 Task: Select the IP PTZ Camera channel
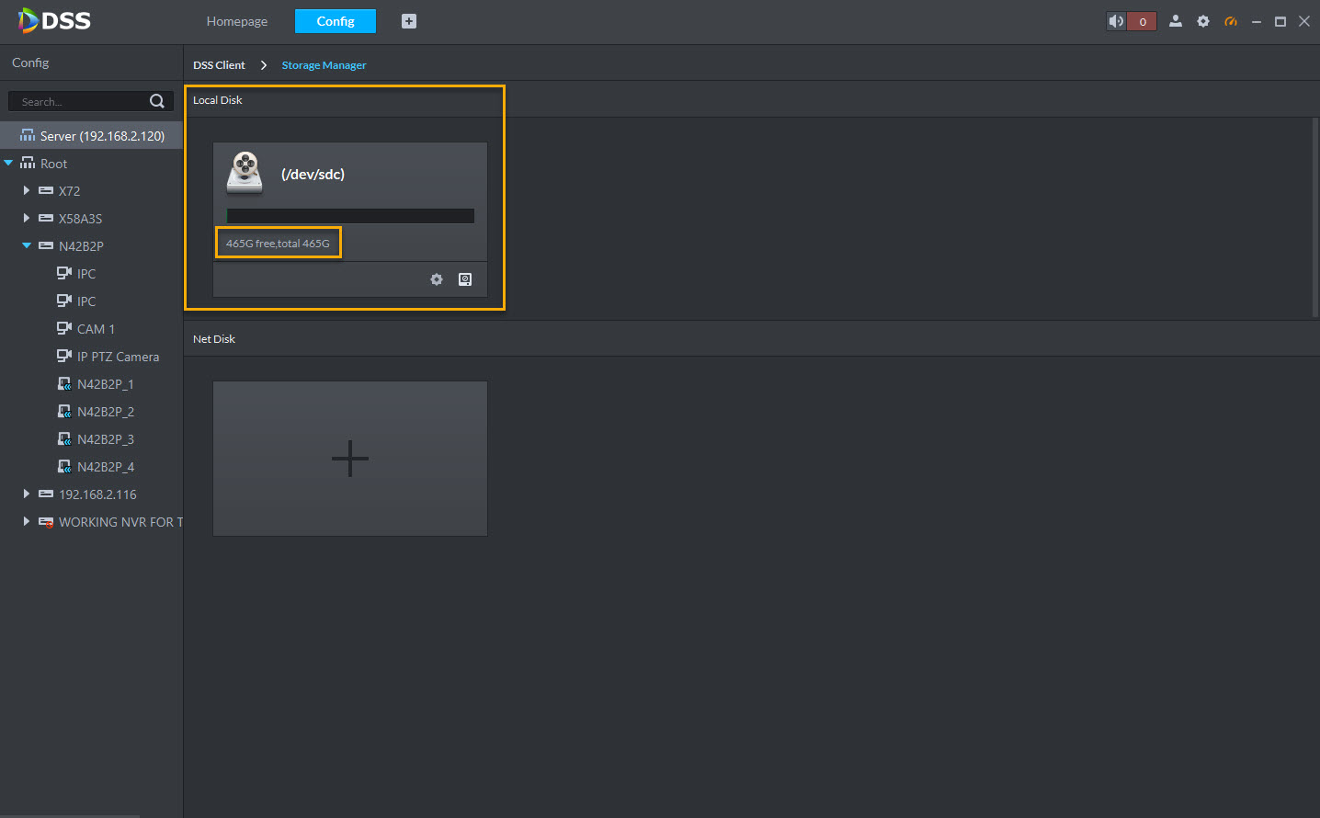(x=118, y=357)
